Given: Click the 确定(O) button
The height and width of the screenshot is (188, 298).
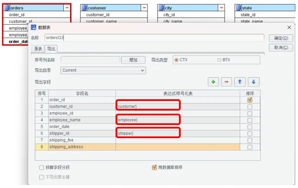Looking at the screenshot, I should pyautogui.click(x=281, y=38).
